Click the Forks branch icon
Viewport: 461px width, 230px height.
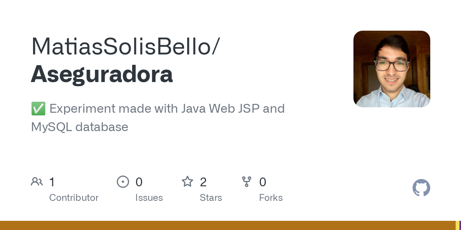click(x=247, y=182)
